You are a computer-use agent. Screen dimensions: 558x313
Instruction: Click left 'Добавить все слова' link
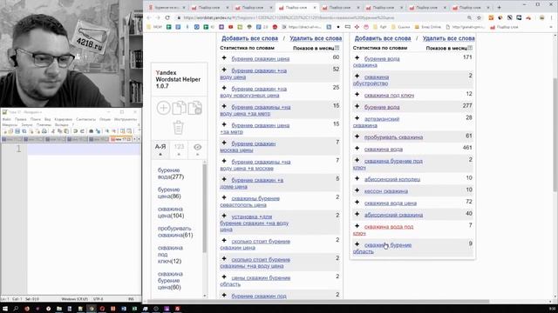click(x=250, y=38)
